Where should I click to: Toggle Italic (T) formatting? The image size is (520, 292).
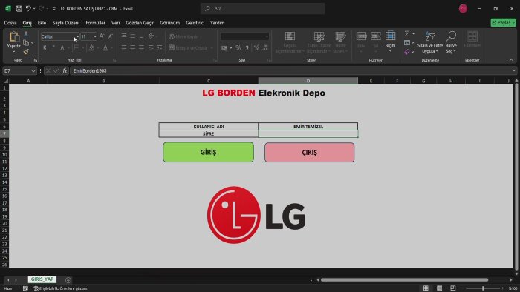(53, 48)
